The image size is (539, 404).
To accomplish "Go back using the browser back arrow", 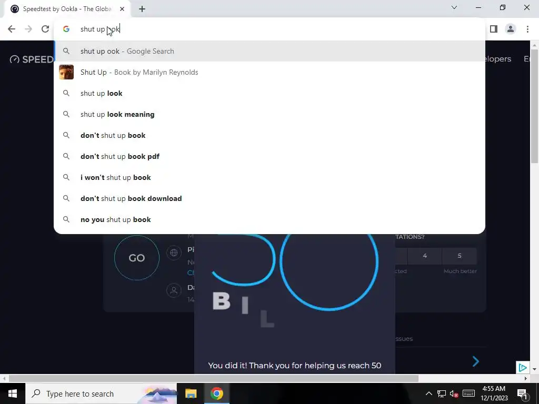I will 12,29.
